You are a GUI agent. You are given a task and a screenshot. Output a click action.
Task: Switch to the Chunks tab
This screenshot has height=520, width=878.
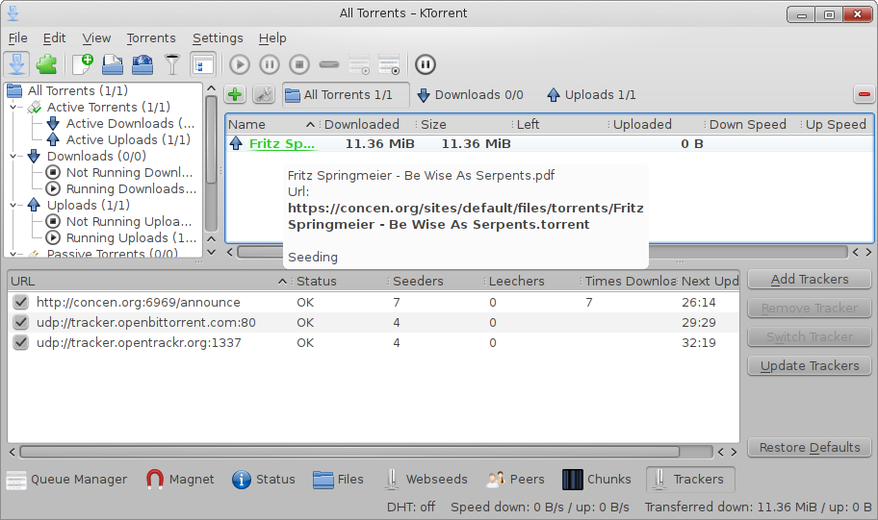(x=596, y=480)
